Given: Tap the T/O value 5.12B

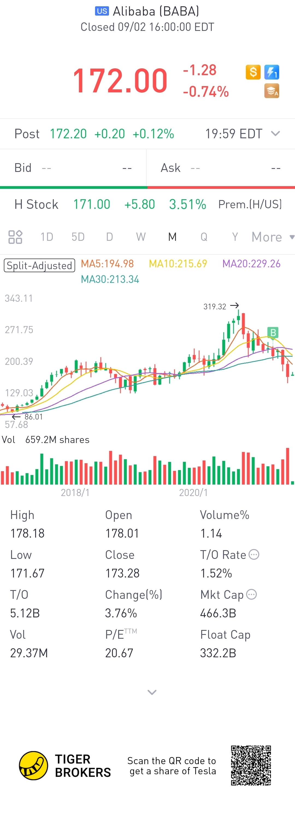Looking at the screenshot, I should pyautogui.click(x=25, y=613).
